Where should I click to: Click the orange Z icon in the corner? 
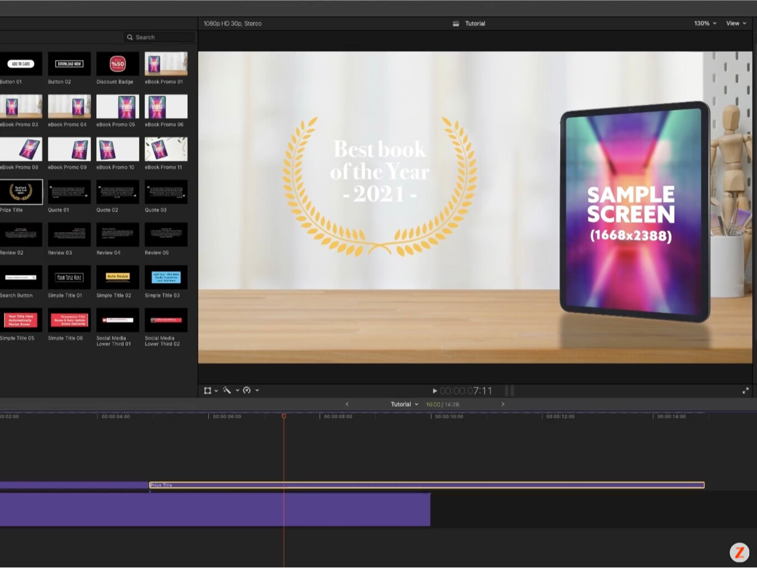(x=739, y=552)
